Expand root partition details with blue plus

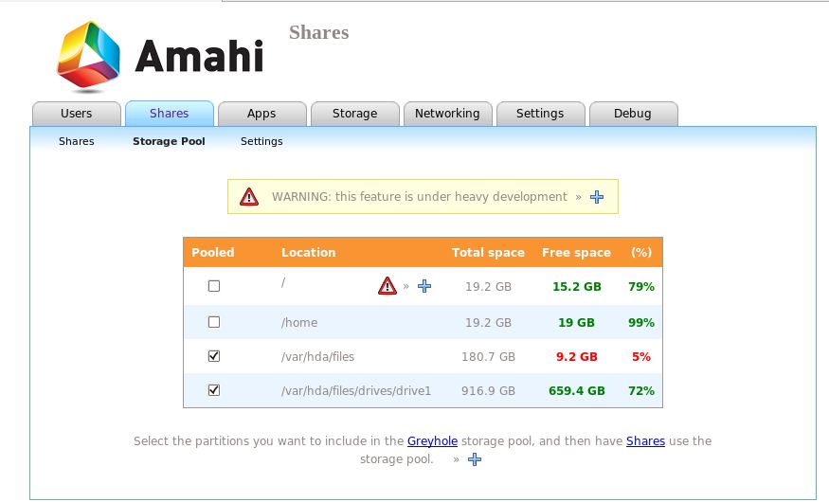click(x=424, y=286)
